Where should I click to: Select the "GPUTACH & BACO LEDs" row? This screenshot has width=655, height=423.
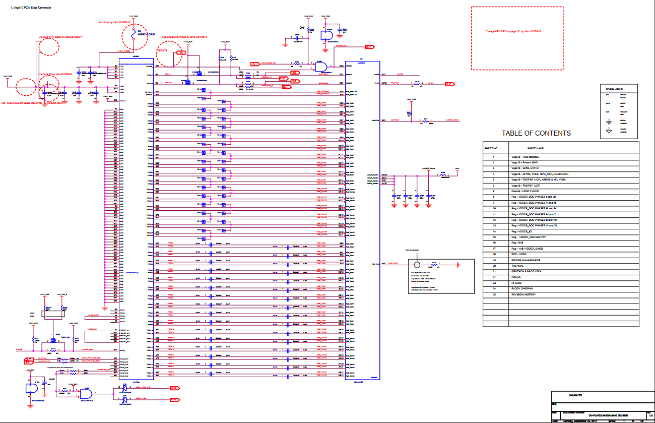coord(561,272)
